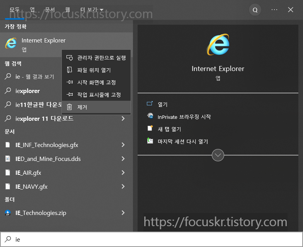Switch to the 문서 tab
This screenshot has width=303, height=247.
click(x=50, y=9)
